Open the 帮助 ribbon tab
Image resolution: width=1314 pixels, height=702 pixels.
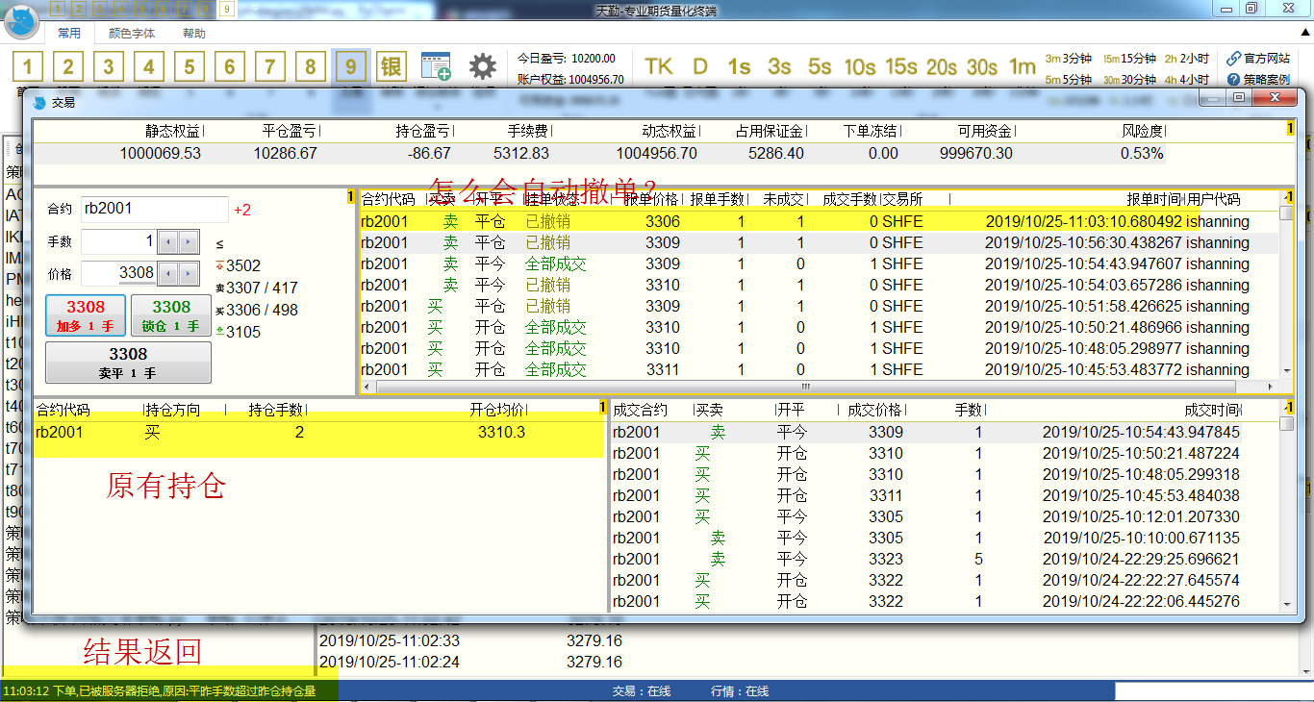tap(194, 33)
